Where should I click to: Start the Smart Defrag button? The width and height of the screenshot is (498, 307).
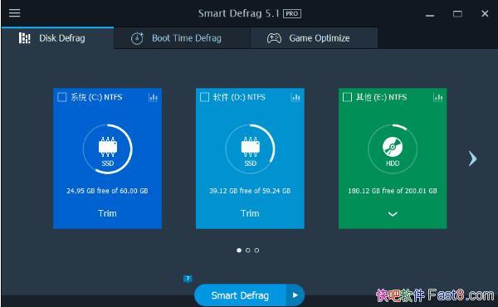pyautogui.click(x=240, y=295)
